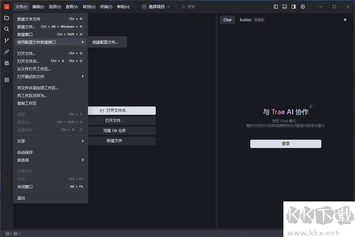Choose 创建配置文件... in submenu

(107, 42)
